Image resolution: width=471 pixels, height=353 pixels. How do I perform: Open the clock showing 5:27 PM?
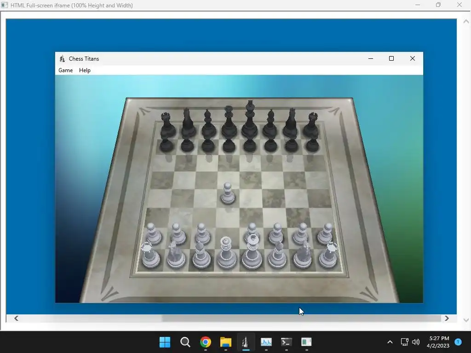438,342
